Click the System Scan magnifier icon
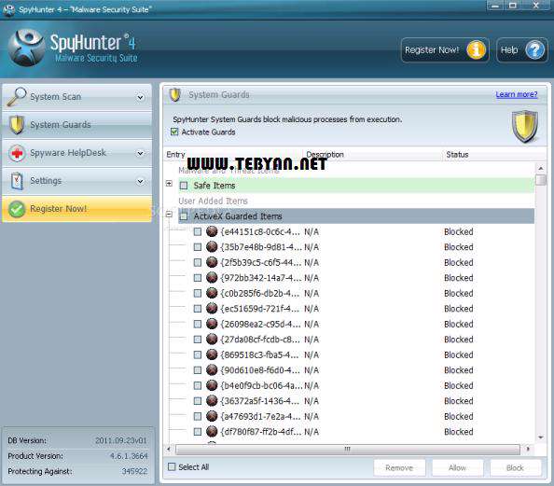This screenshot has height=486, width=554. [17, 96]
